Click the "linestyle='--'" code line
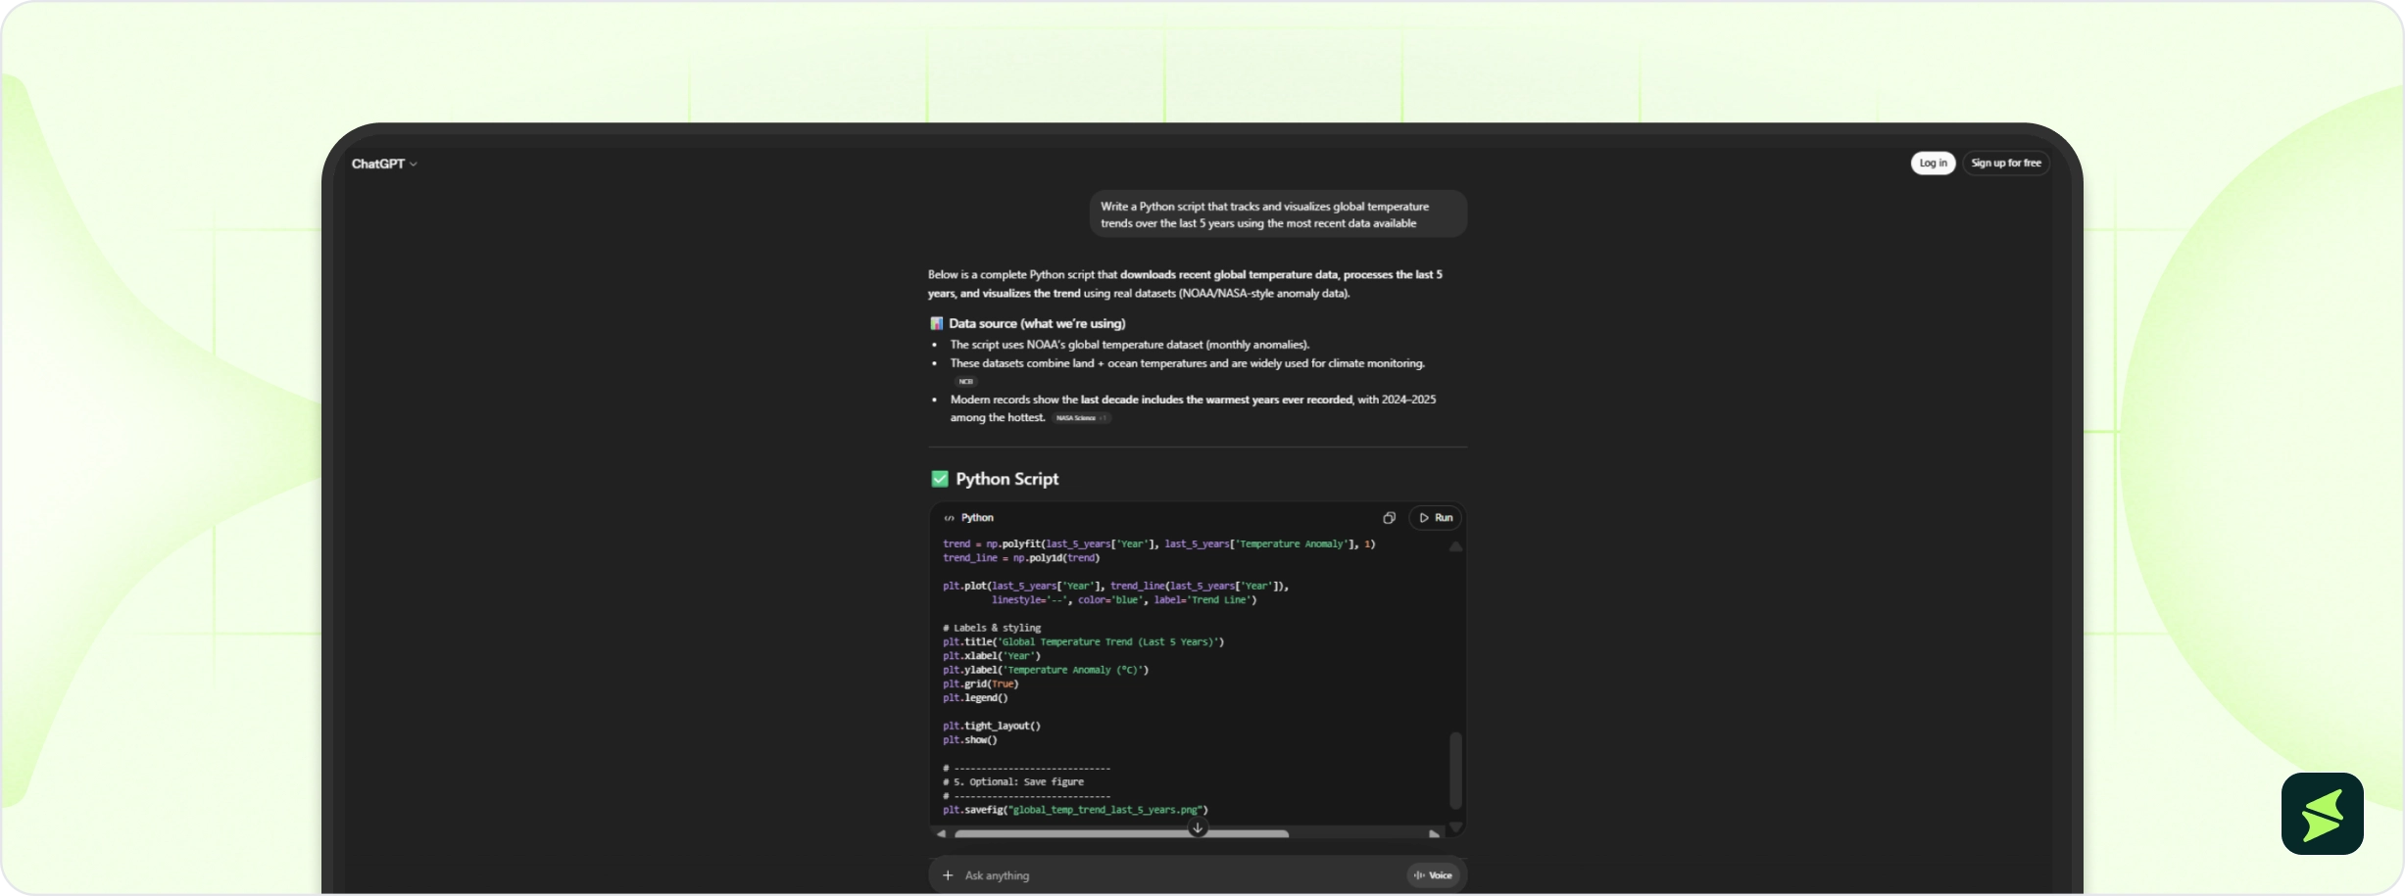This screenshot has height=896, width=2405. point(1124,600)
